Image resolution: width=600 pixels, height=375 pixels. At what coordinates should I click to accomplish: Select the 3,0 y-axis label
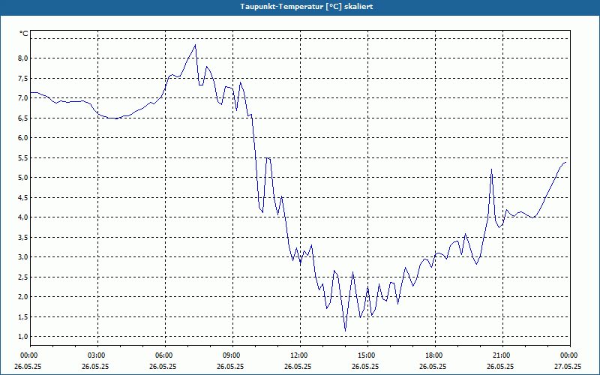[x=23, y=257]
